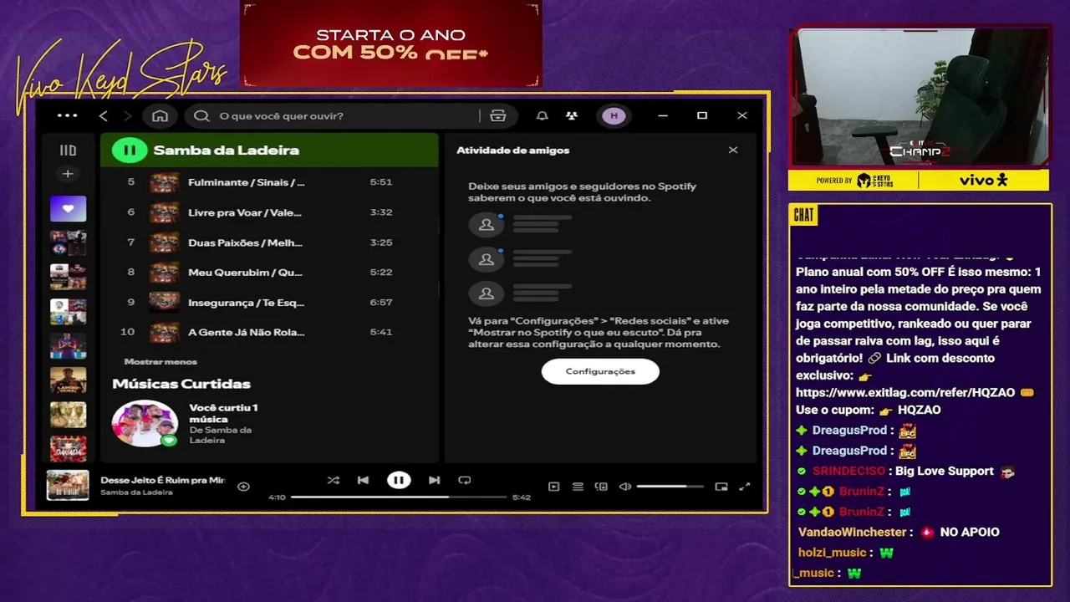The height and width of the screenshot is (602, 1070).
Task: Seek on the song progress bar
Action: pos(399,497)
